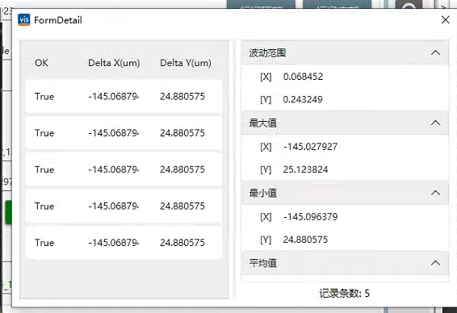Click the 最小值 X value -145.096379
This screenshot has height=313, width=457.
point(310,217)
